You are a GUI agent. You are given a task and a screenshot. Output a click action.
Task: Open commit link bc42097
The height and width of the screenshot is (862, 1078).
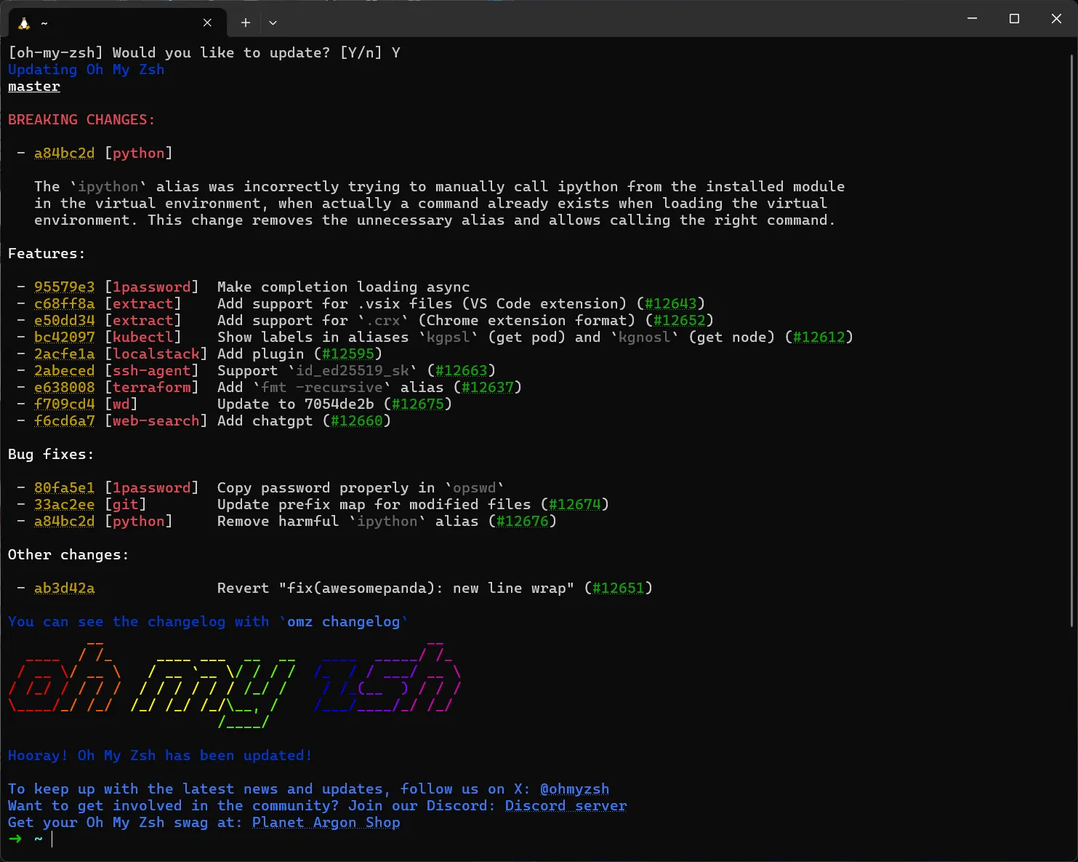pyautogui.click(x=64, y=337)
